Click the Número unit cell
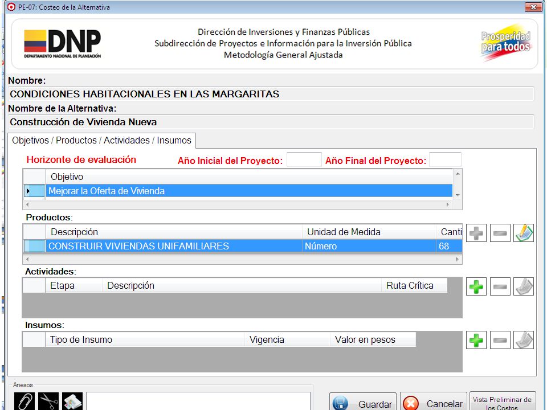This screenshot has width=547, height=410. 369,246
